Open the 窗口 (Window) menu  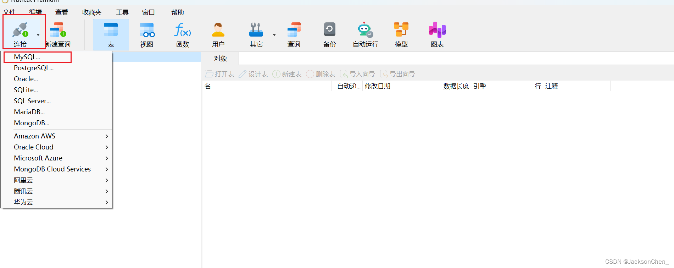pyautogui.click(x=149, y=12)
